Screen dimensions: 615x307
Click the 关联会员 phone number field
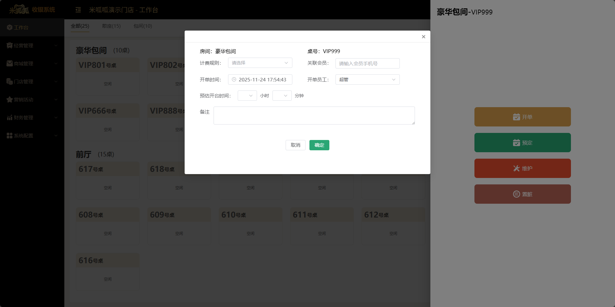tap(367, 64)
